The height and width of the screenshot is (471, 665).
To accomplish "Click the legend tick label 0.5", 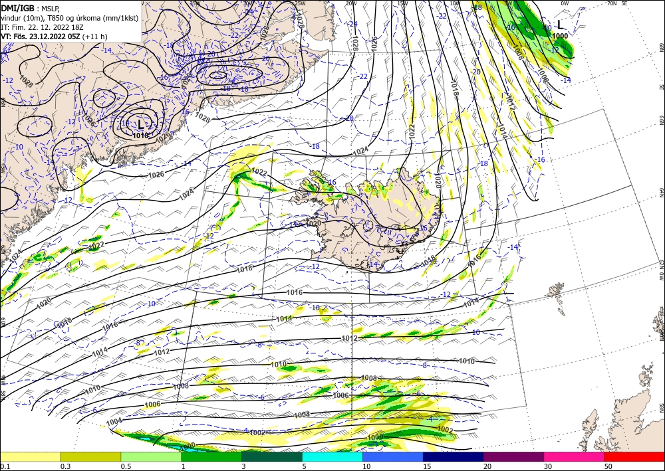I will pyautogui.click(x=126, y=466).
